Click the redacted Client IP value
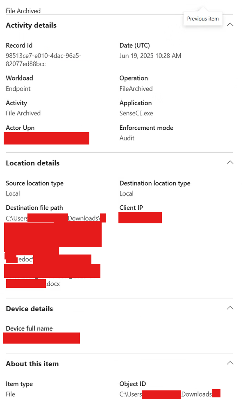The image size is (243, 399). 140,218
